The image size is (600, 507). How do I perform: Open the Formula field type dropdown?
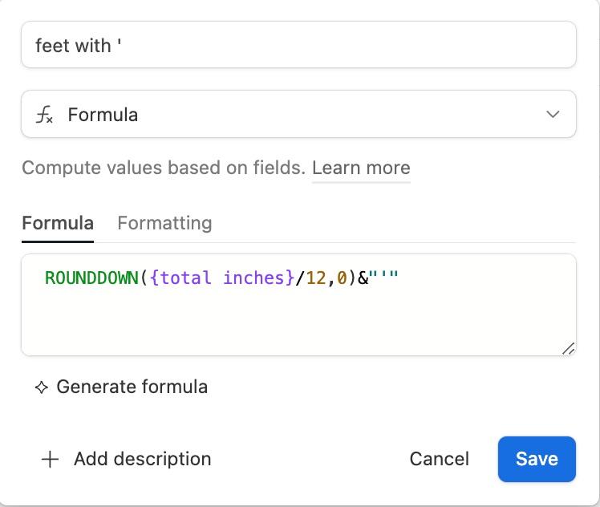298,114
